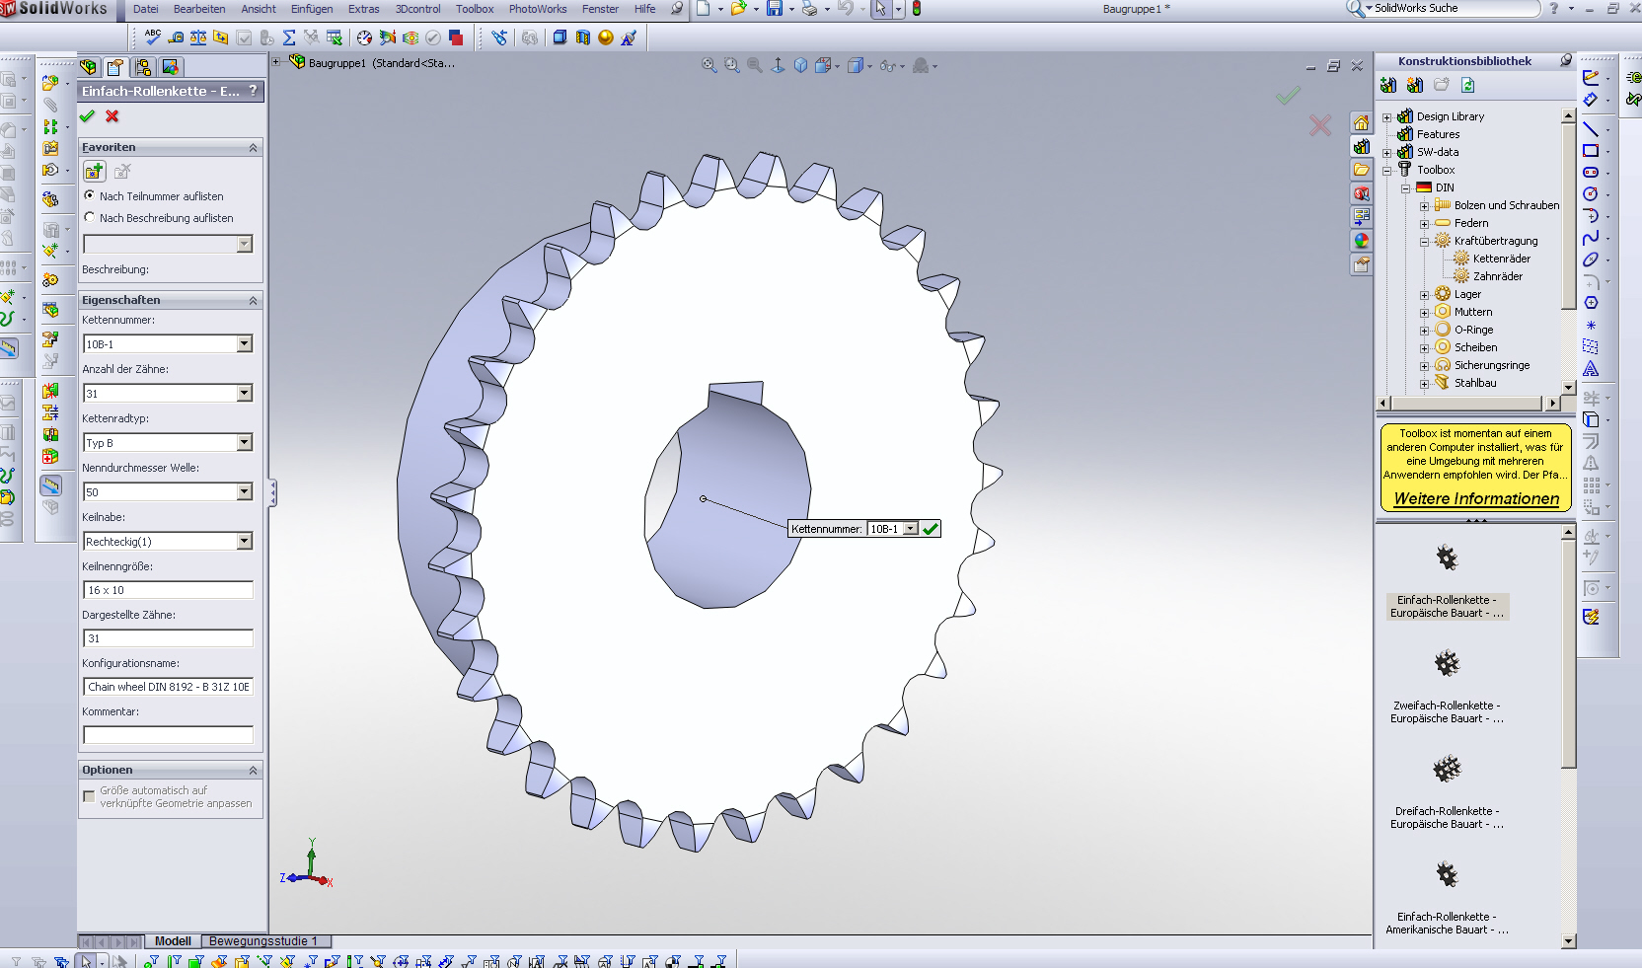This screenshot has width=1642, height=968.
Task: Click the new document icon
Action: click(703, 9)
